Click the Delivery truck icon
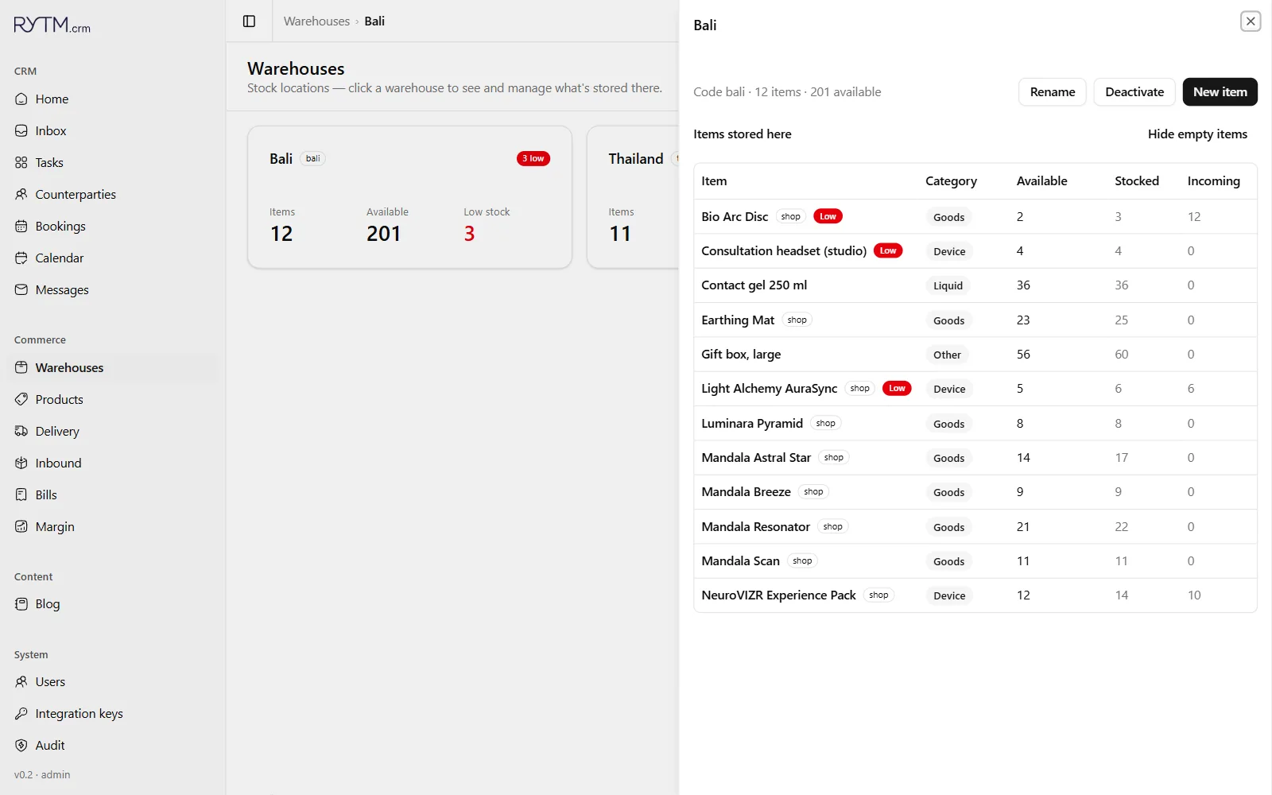This screenshot has width=1272, height=795. pyautogui.click(x=21, y=432)
